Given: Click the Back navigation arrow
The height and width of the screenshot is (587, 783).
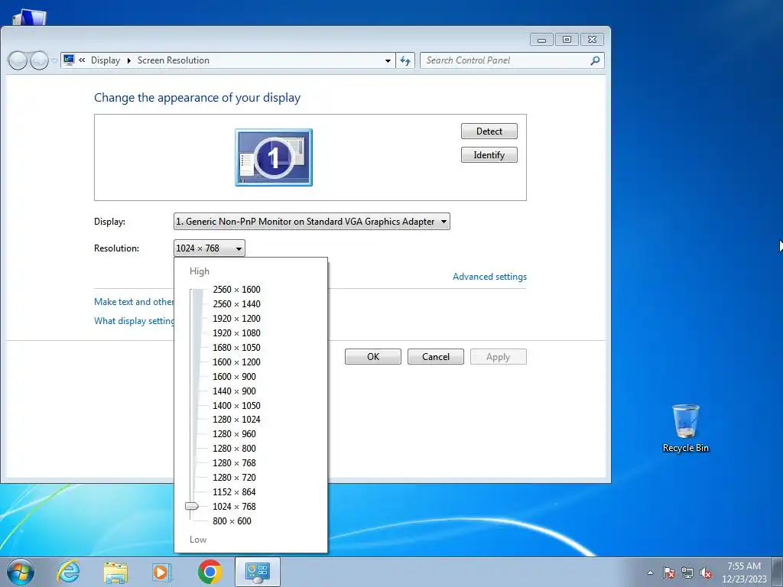Looking at the screenshot, I should tap(18, 60).
